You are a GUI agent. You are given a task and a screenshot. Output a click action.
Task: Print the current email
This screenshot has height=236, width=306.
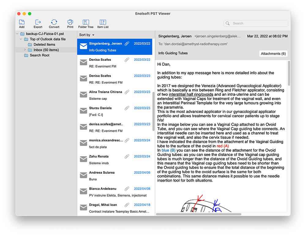point(70,22)
